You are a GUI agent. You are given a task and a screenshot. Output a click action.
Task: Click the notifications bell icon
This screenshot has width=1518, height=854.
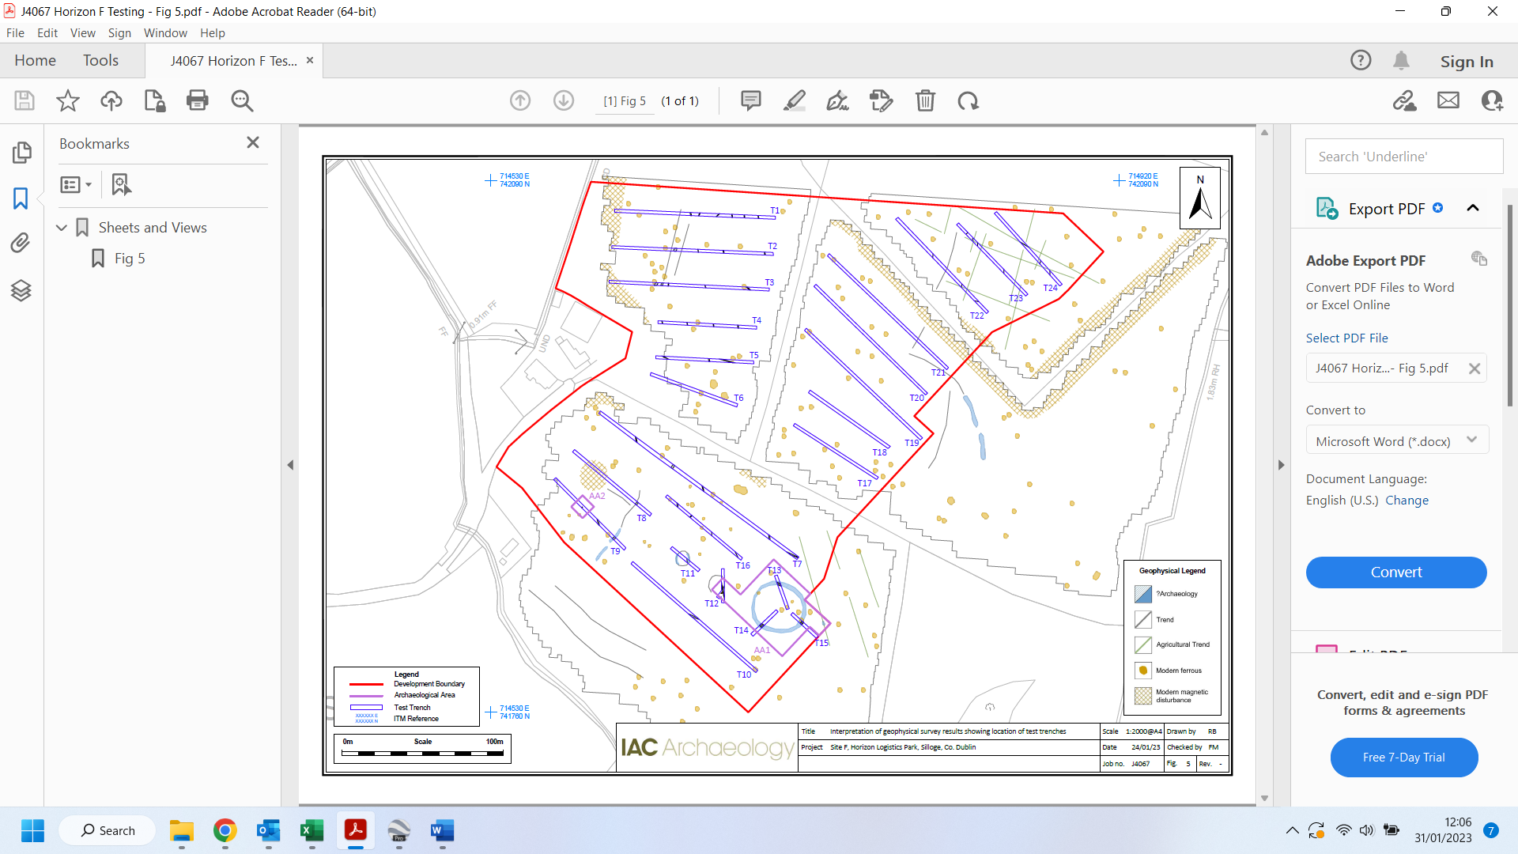pos(1401,61)
